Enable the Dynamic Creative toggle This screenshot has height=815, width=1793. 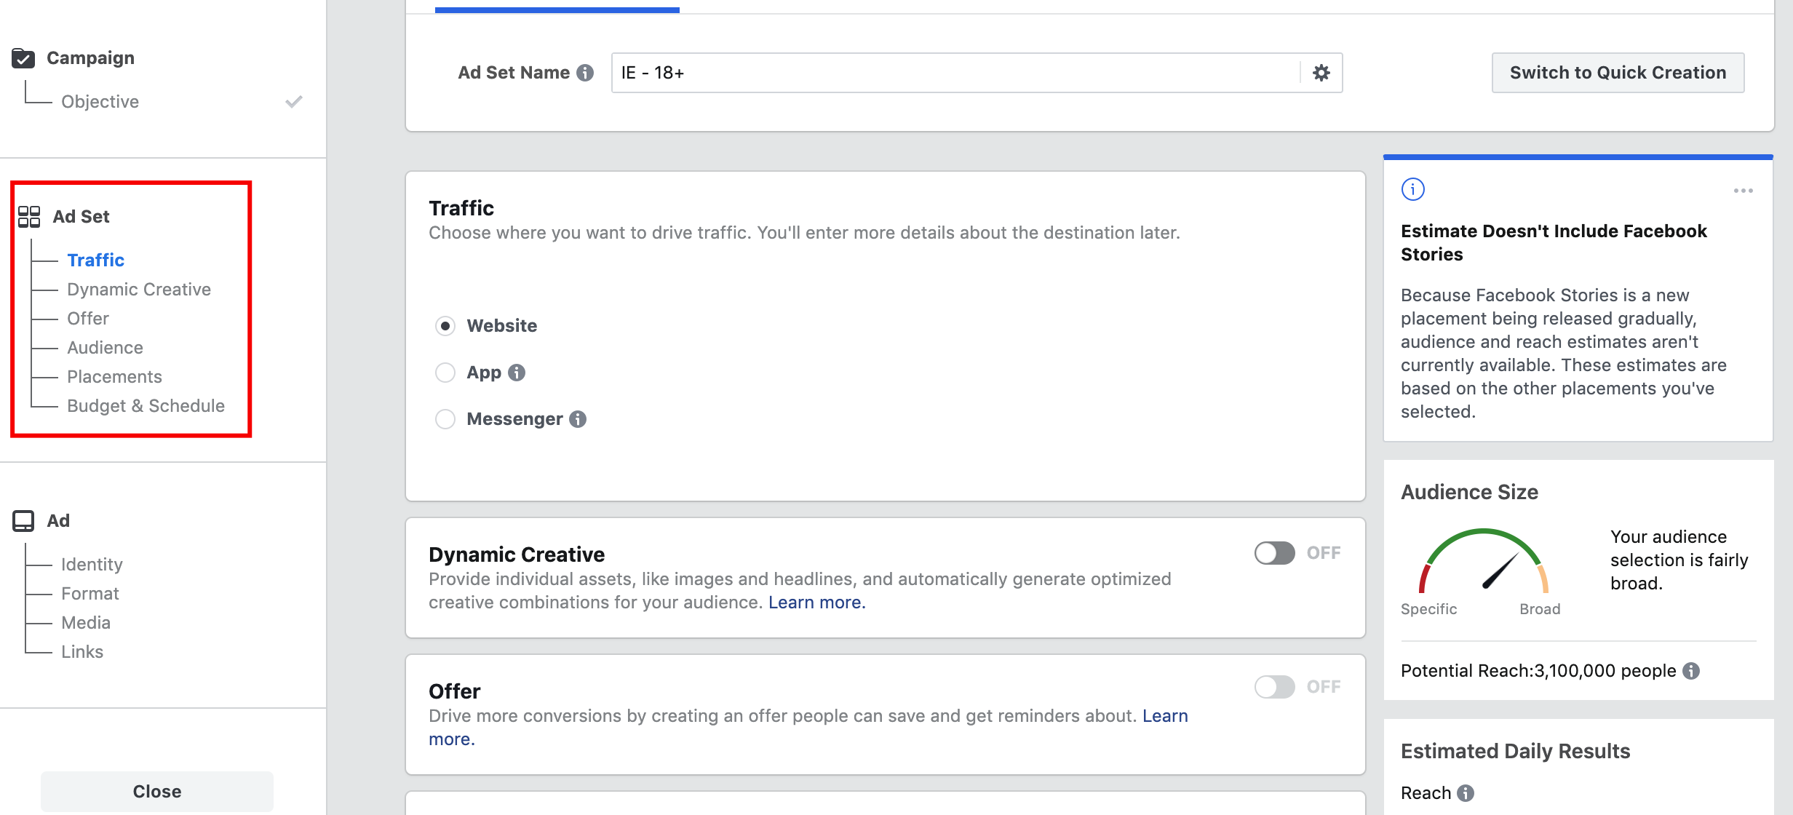click(1274, 552)
